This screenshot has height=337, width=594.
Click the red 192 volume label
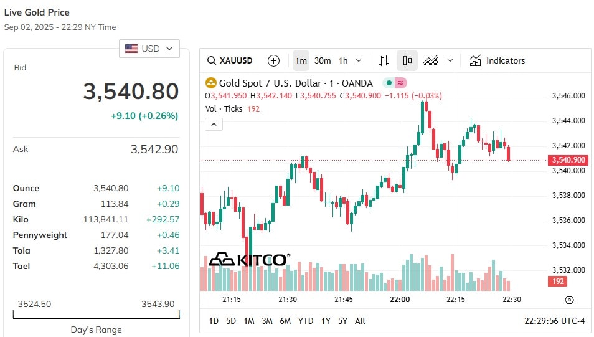click(558, 282)
